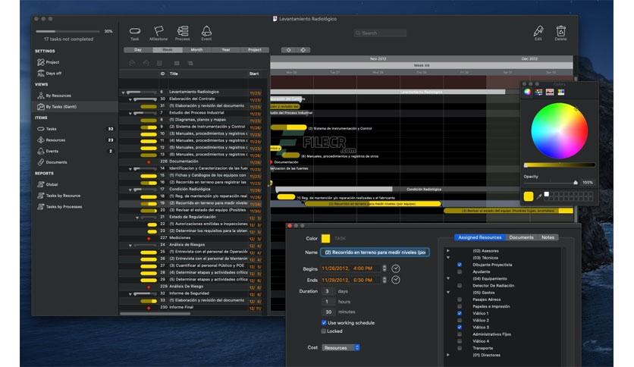
Task: Collapse the (03) Técnicos group
Action: pos(448,258)
